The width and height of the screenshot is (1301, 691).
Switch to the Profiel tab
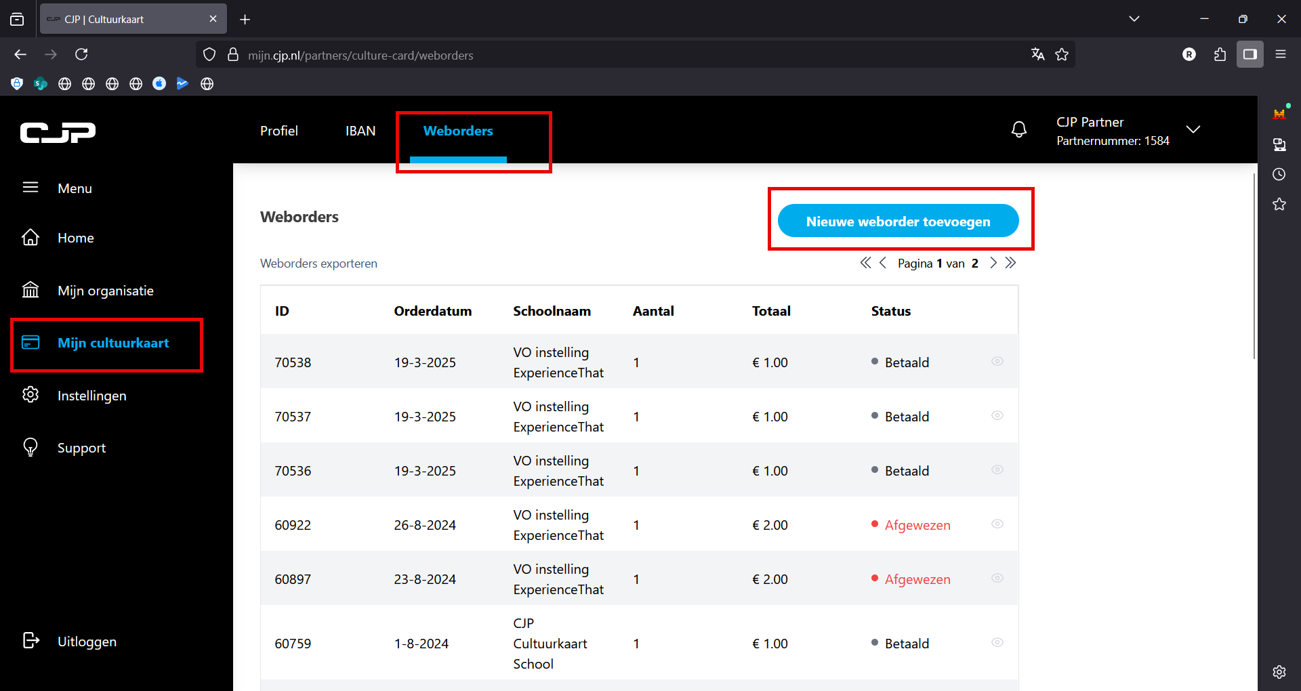pyautogui.click(x=279, y=131)
